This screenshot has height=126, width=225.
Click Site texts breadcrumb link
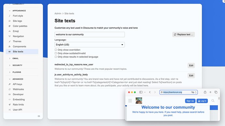[x=69, y=13]
